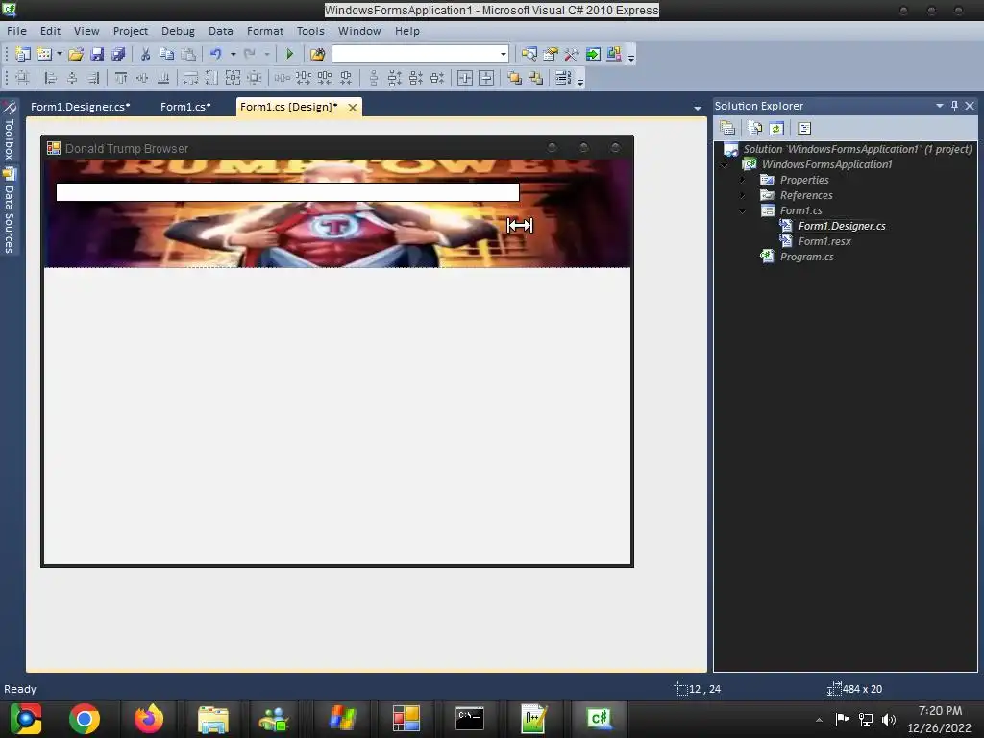The image size is (984, 738).
Task: Open the Find combo box dropdown
Action: click(x=504, y=54)
